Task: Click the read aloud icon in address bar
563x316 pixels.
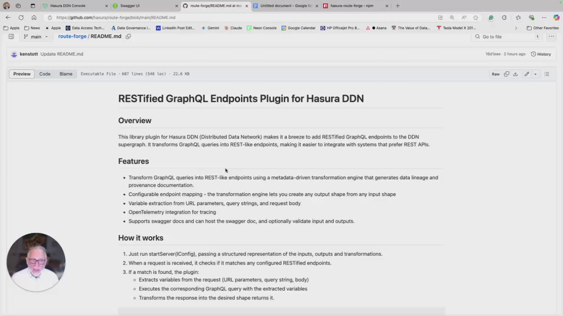Action: [x=464, y=18]
